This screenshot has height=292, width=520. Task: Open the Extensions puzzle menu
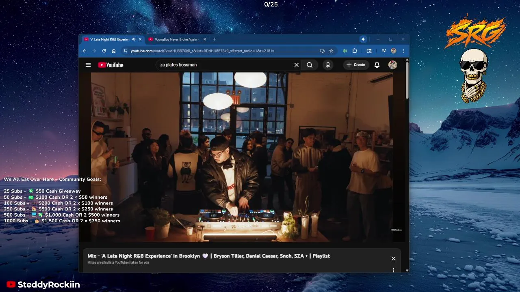click(355, 51)
